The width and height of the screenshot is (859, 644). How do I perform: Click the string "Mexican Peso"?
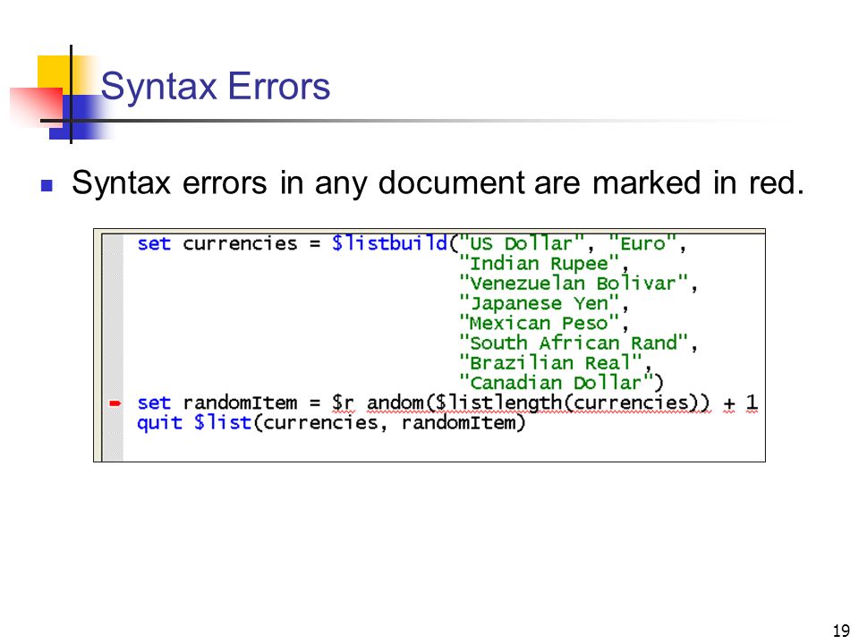point(539,323)
